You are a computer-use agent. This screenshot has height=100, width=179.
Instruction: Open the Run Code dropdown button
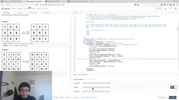coord(162,97)
